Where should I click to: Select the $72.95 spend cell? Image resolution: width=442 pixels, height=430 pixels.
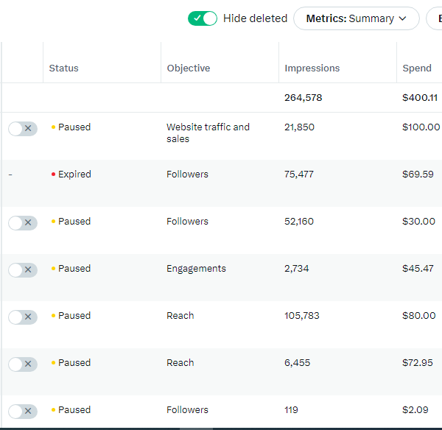coord(418,362)
